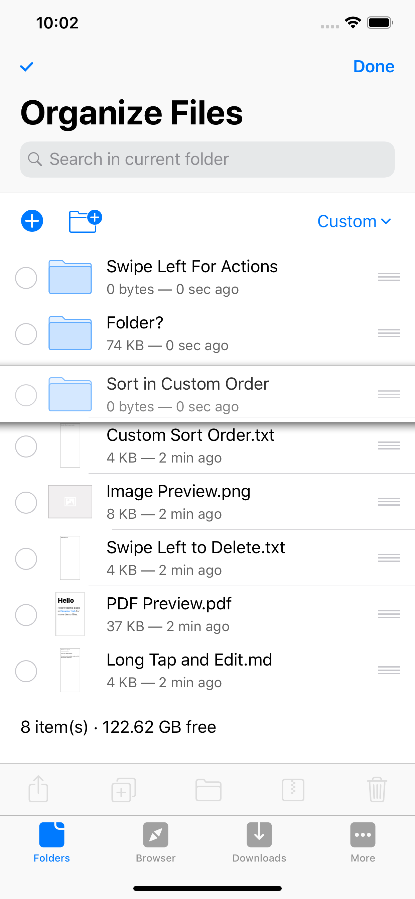Create a new folder with the folder-plus icon
The image size is (415, 899).
86,221
